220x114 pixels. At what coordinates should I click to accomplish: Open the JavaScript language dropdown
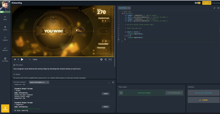pyautogui.click(x=124, y=8)
